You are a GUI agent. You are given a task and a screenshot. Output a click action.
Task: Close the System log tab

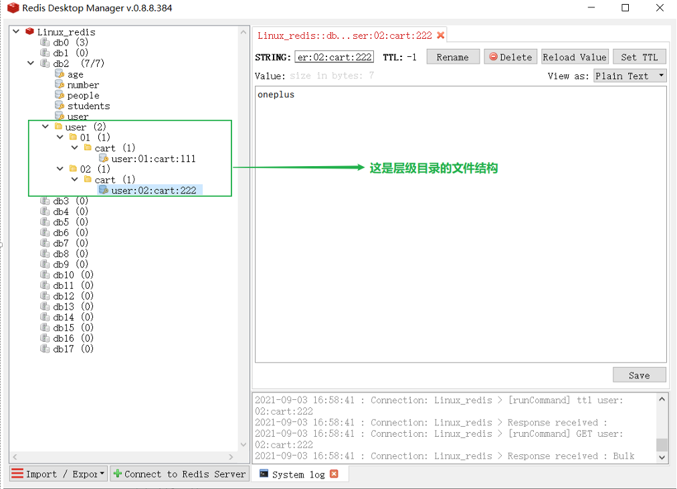click(x=334, y=474)
